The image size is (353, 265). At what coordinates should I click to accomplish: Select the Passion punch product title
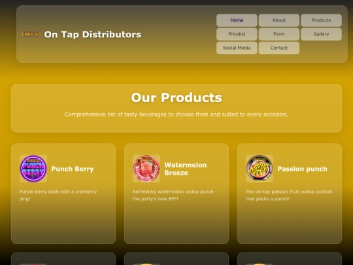coord(303,169)
